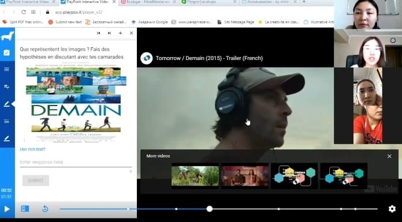Jump to timeline marker right after the playhead
The image size is (402, 222).
pyautogui.click(x=278, y=209)
